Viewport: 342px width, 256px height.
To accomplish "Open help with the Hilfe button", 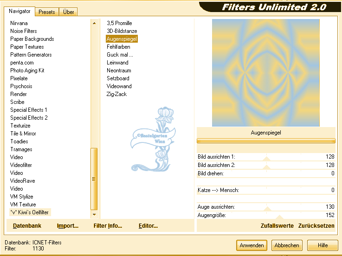I will pyautogui.click(x=323, y=245).
